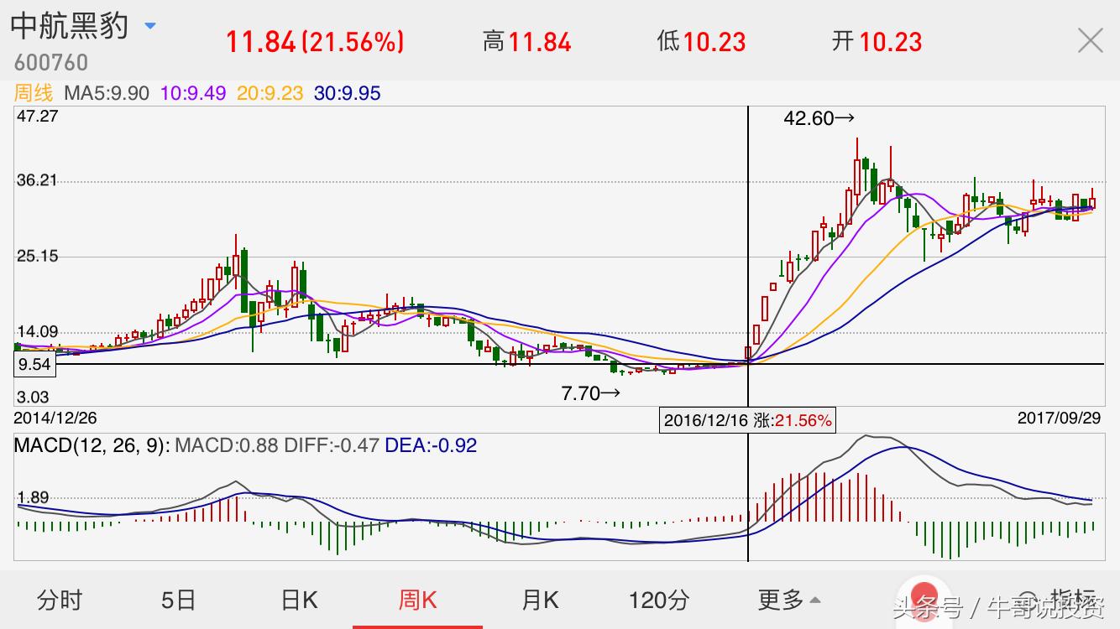Click the stock name 中航黑豹
This screenshot has height=629, width=1120.
[70, 25]
